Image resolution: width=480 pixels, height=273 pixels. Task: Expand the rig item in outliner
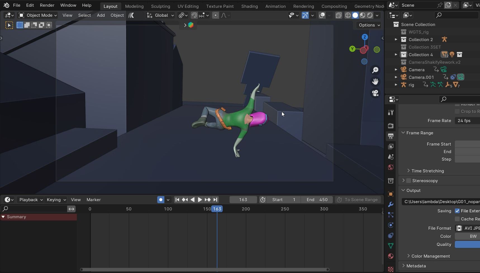(x=396, y=85)
